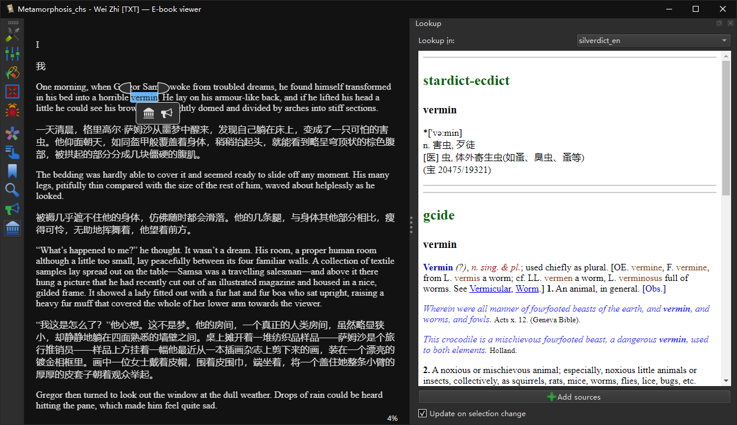Click the title bar book icon
737x425 pixels.
[x=9, y=9]
